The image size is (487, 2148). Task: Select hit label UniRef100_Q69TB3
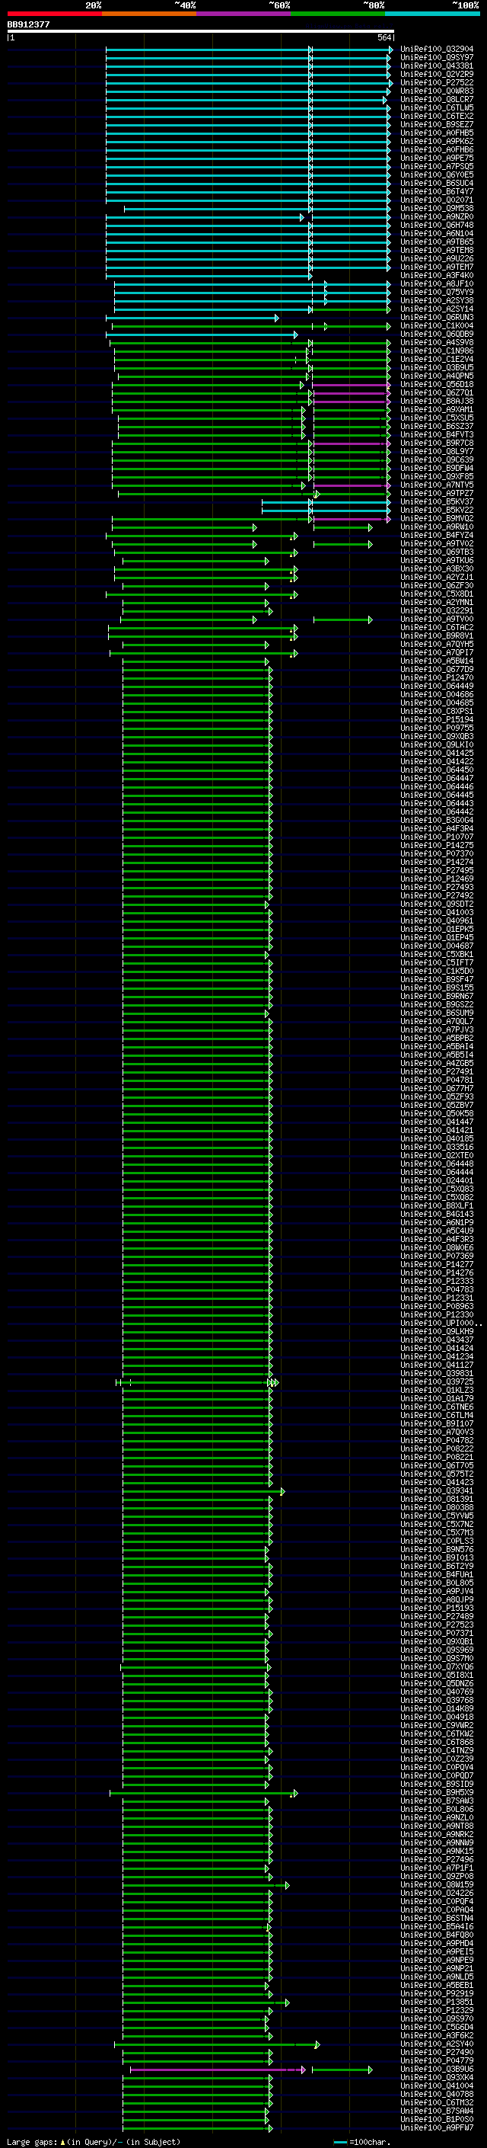pyautogui.click(x=437, y=552)
